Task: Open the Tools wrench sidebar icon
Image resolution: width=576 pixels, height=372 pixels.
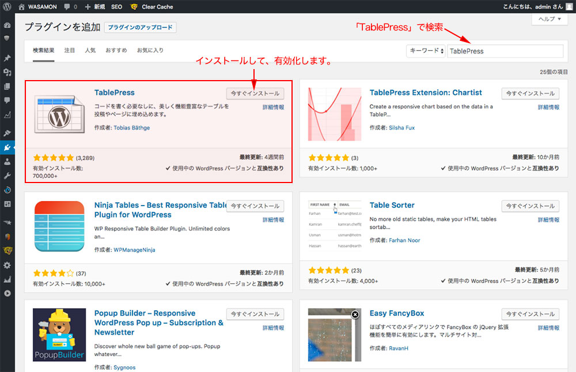Action: click(x=7, y=176)
